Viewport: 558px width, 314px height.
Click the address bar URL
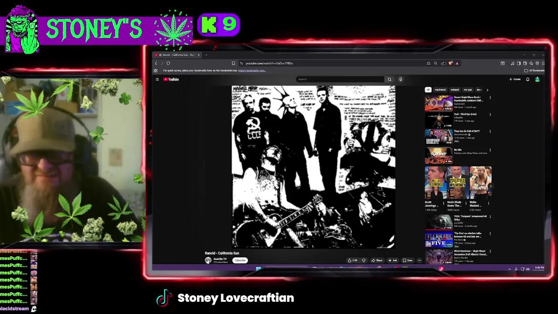[269, 63]
